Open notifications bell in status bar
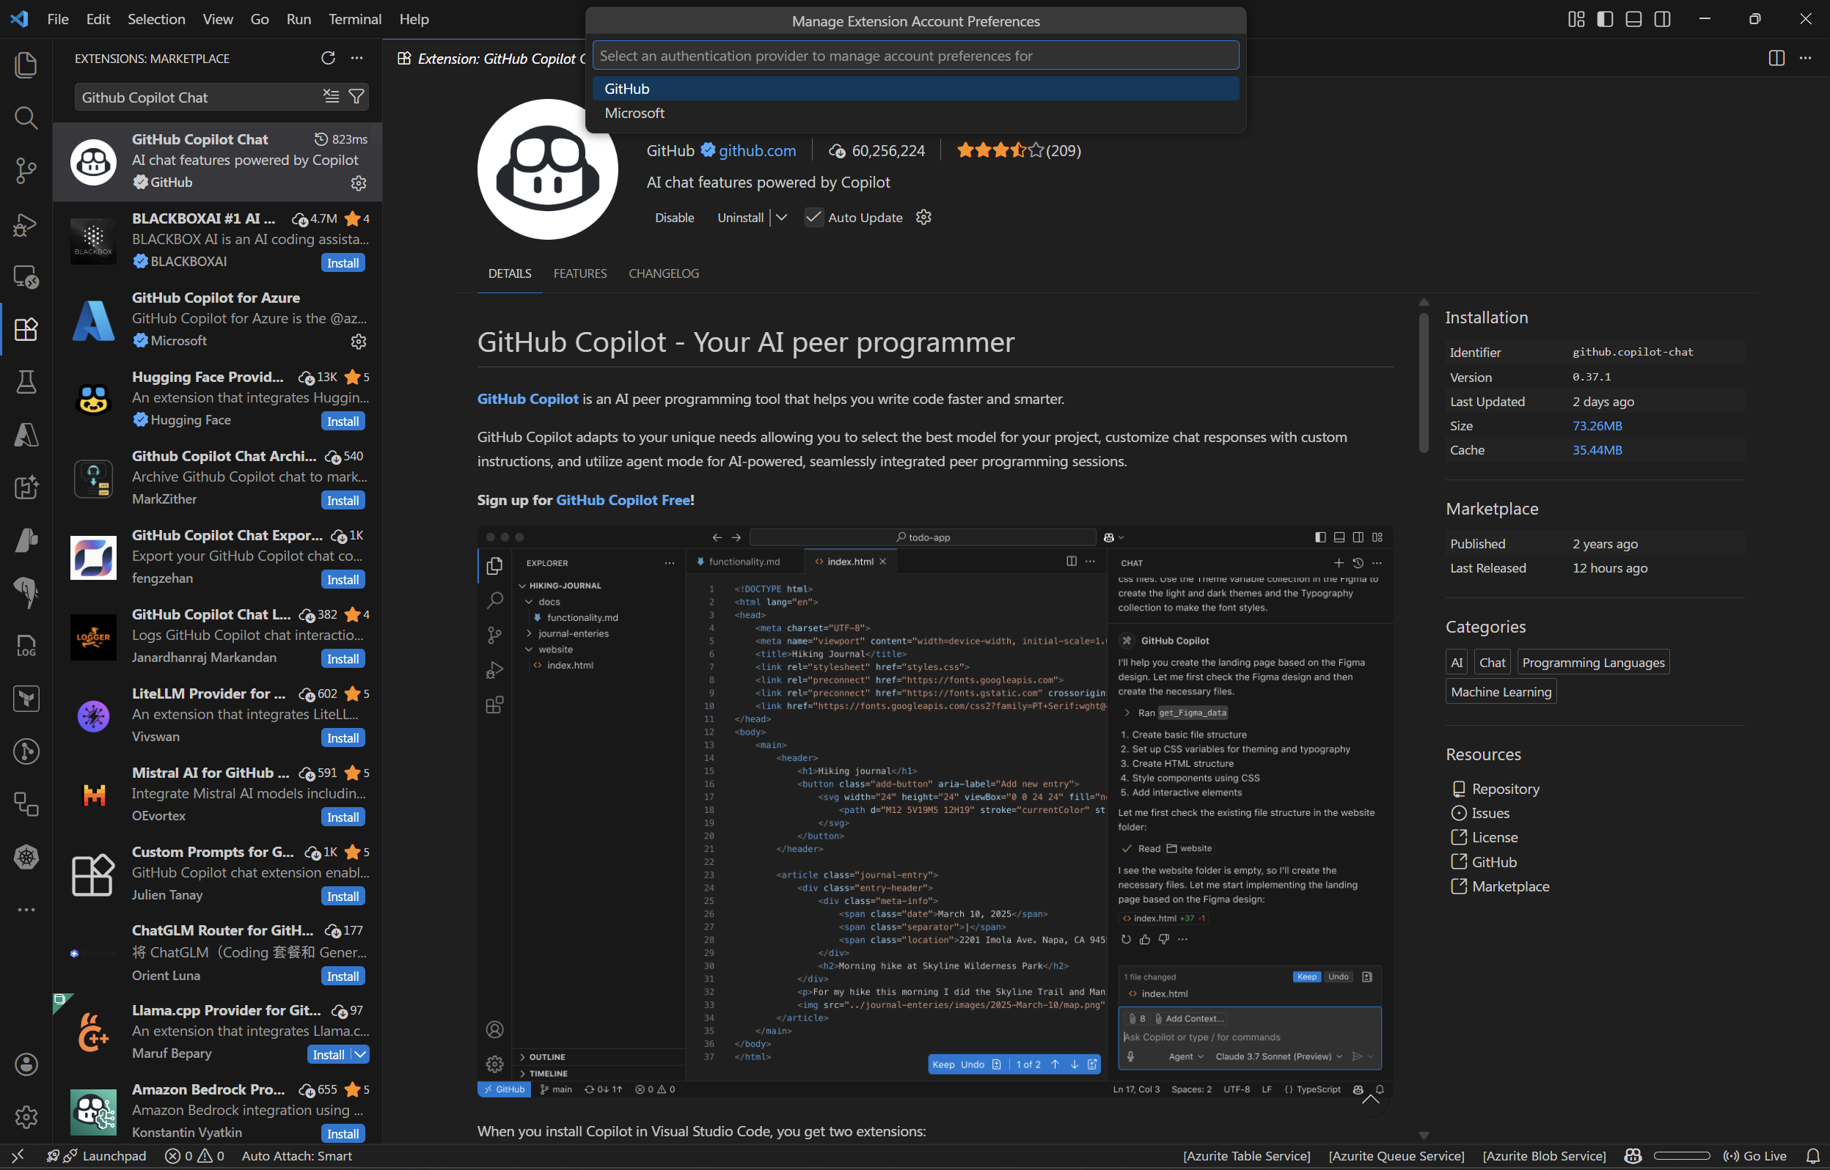Viewport: 1830px width, 1170px height. click(1812, 1155)
